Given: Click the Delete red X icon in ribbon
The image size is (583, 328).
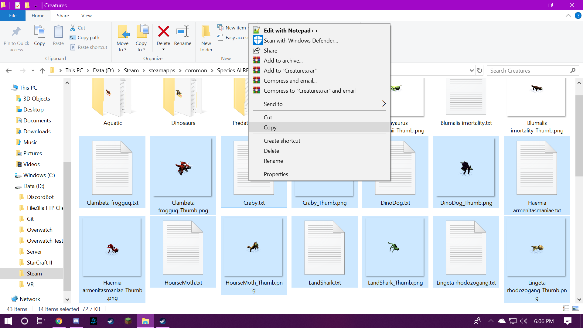Looking at the screenshot, I should 163,32.
